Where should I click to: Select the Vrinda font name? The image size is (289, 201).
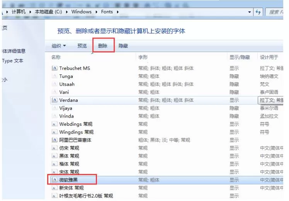pyautogui.click(x=66, y=116)
